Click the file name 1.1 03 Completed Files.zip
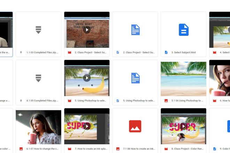 tap(43, 53)
